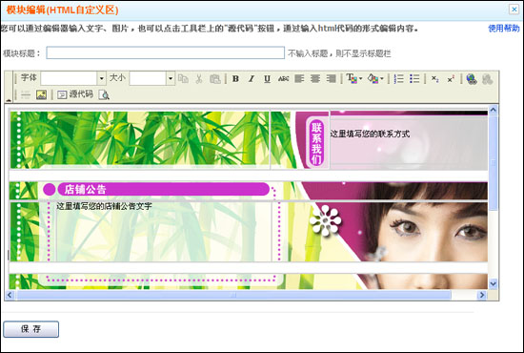Apply subscript formatting
524x353 pixels.
pyautogui.click(x=434, y=79)
